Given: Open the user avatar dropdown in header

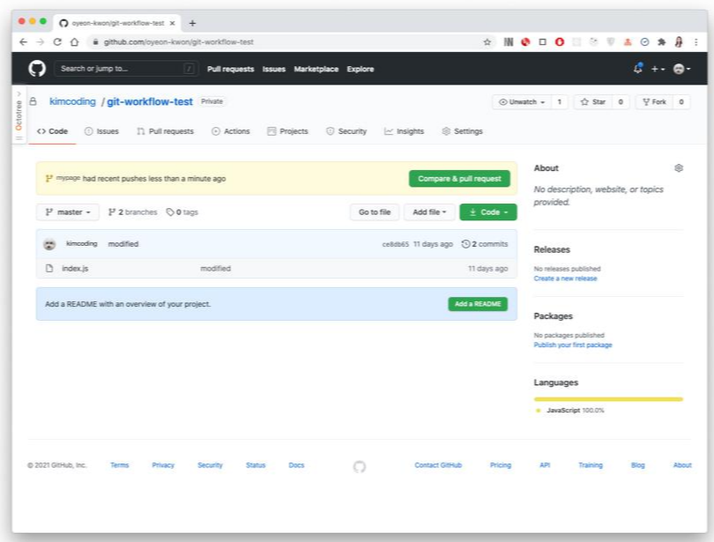Looking at the screenshot, I should 681,69.
